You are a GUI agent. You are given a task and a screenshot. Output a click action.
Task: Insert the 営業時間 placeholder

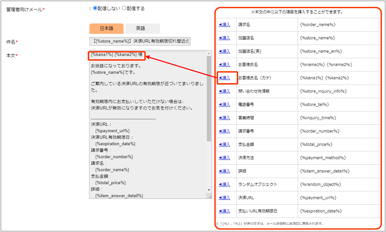coord(225,118)
